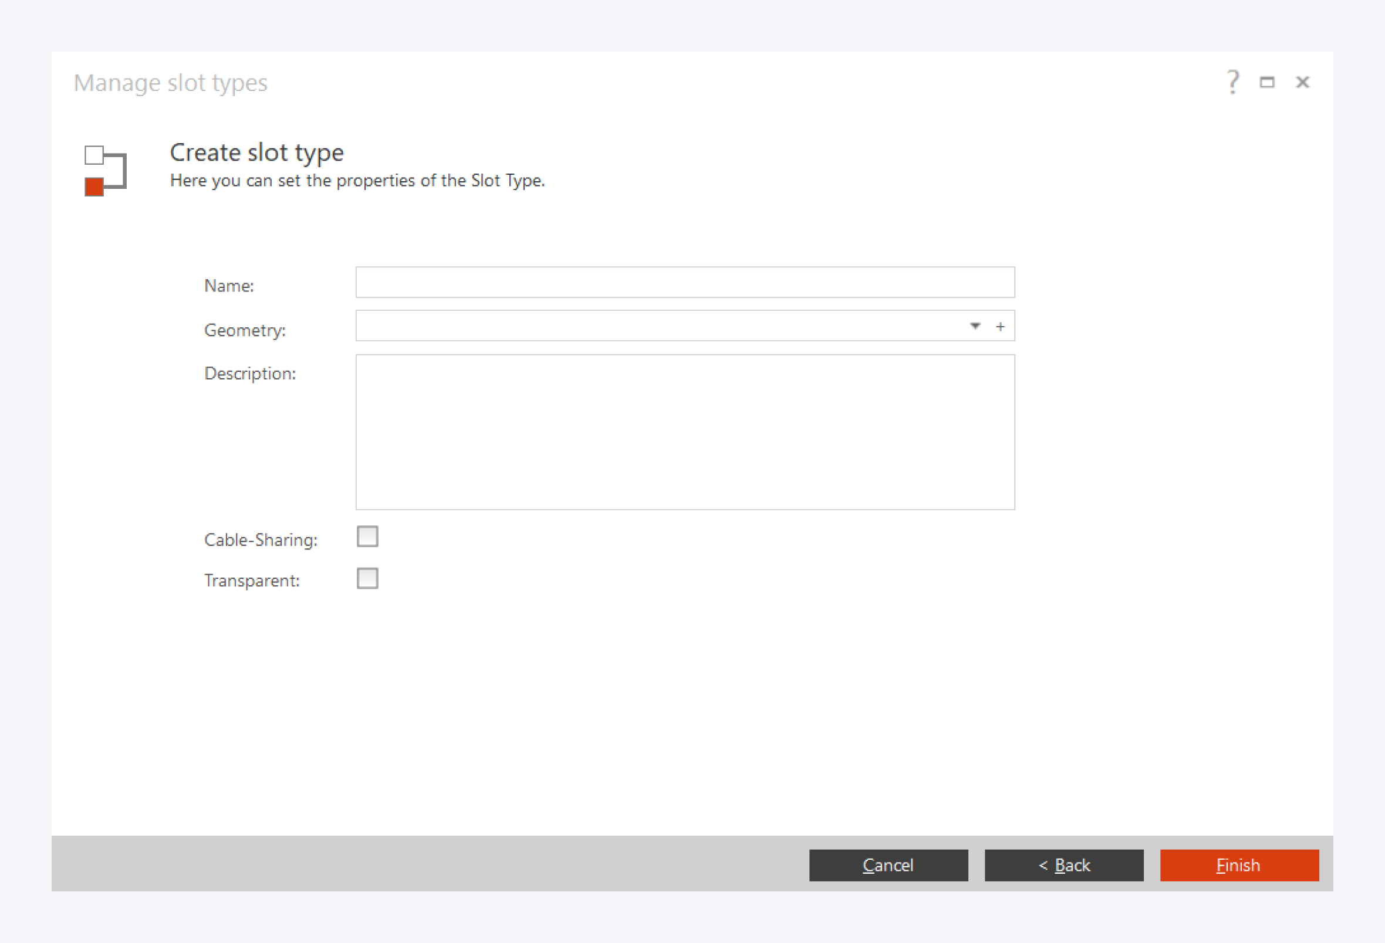Open the Geometry combo box field

(656, 326)
